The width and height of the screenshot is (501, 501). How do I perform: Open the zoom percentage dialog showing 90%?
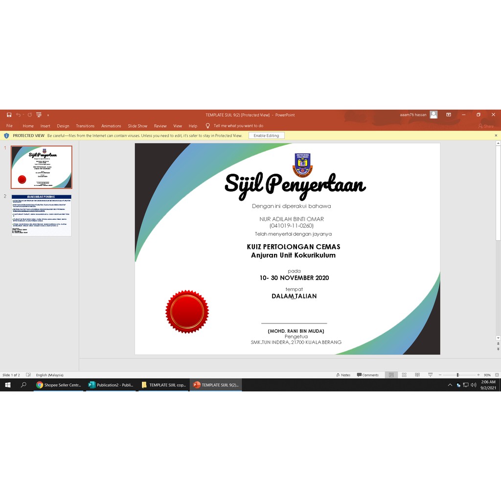487,375
